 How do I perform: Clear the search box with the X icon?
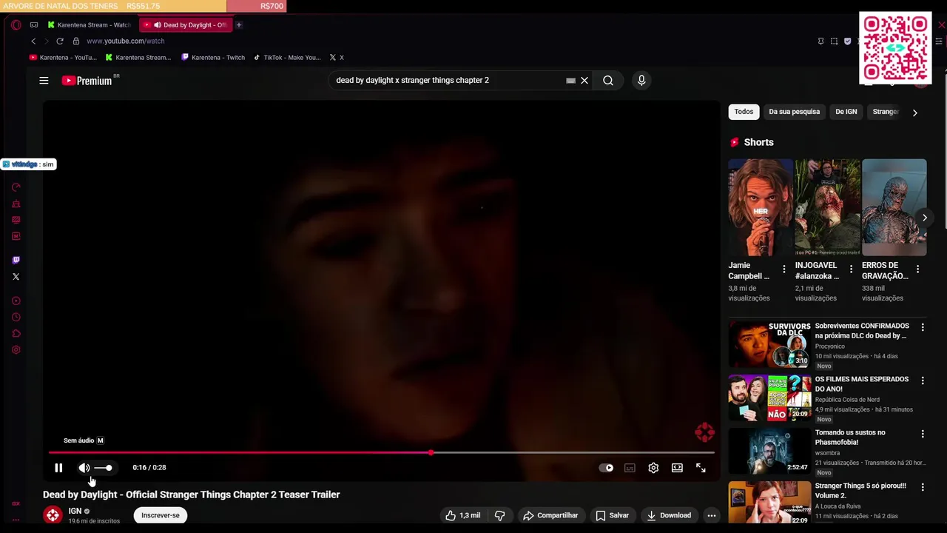pos(584,81)
